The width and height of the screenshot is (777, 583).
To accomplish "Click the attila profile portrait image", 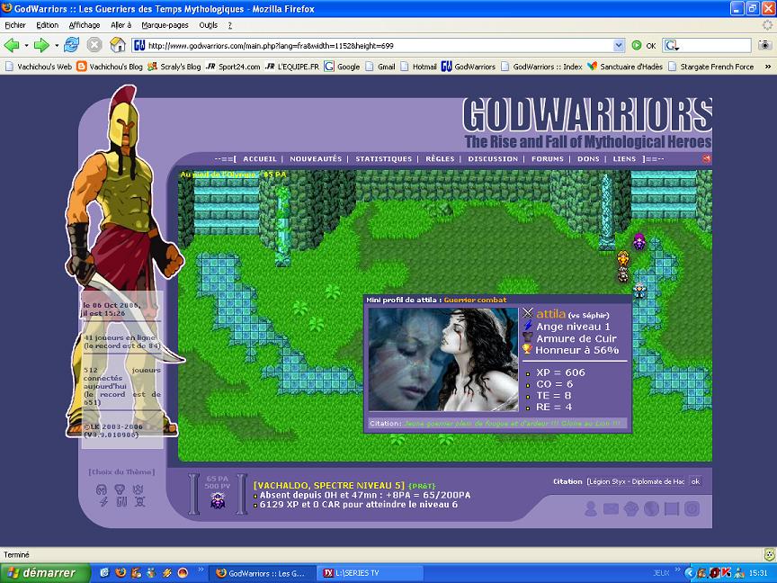I will click(443, 359).
